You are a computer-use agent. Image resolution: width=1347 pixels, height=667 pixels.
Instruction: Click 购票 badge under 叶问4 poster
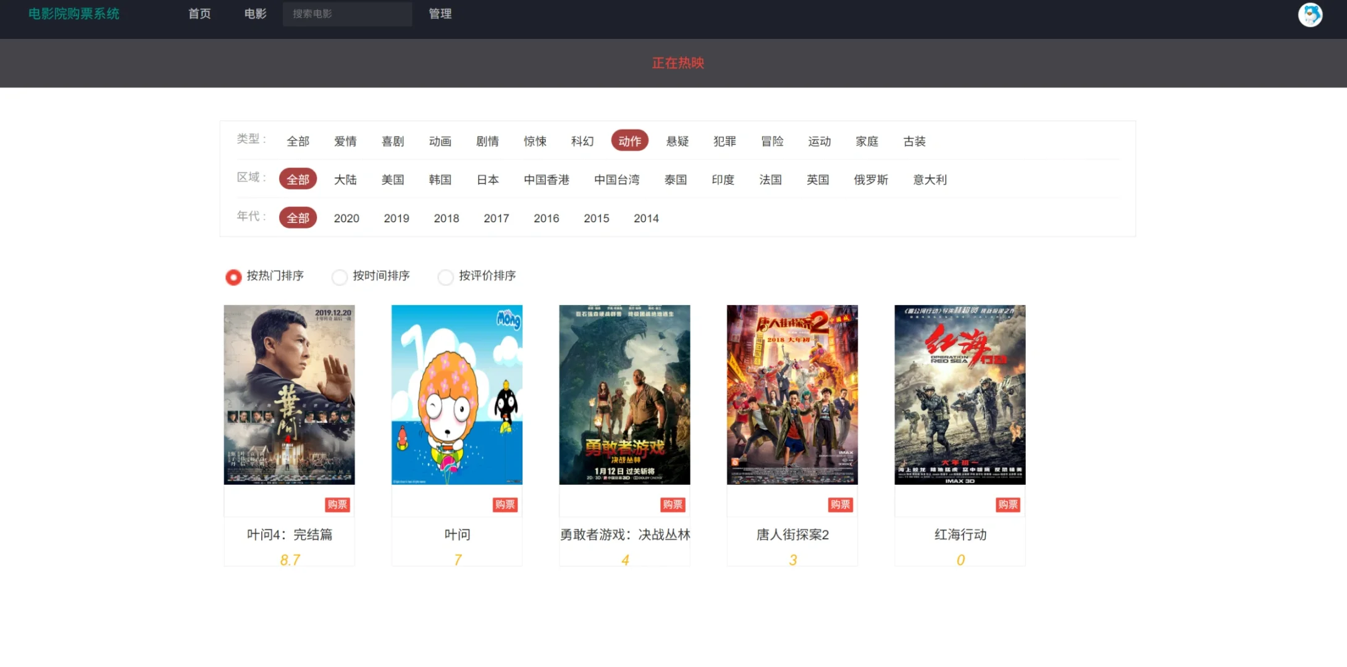(x=337, y=505)
